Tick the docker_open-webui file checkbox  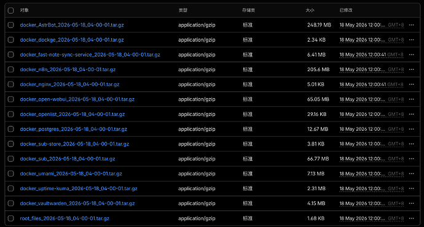pyautogui.click(x=11, y=99)
